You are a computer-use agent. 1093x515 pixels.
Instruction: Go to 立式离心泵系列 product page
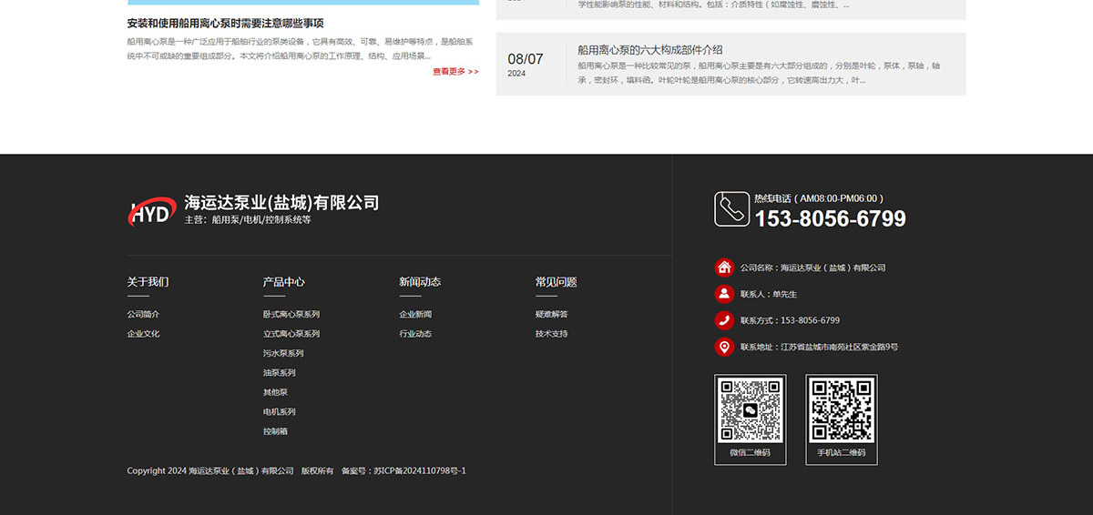(291, 334)
